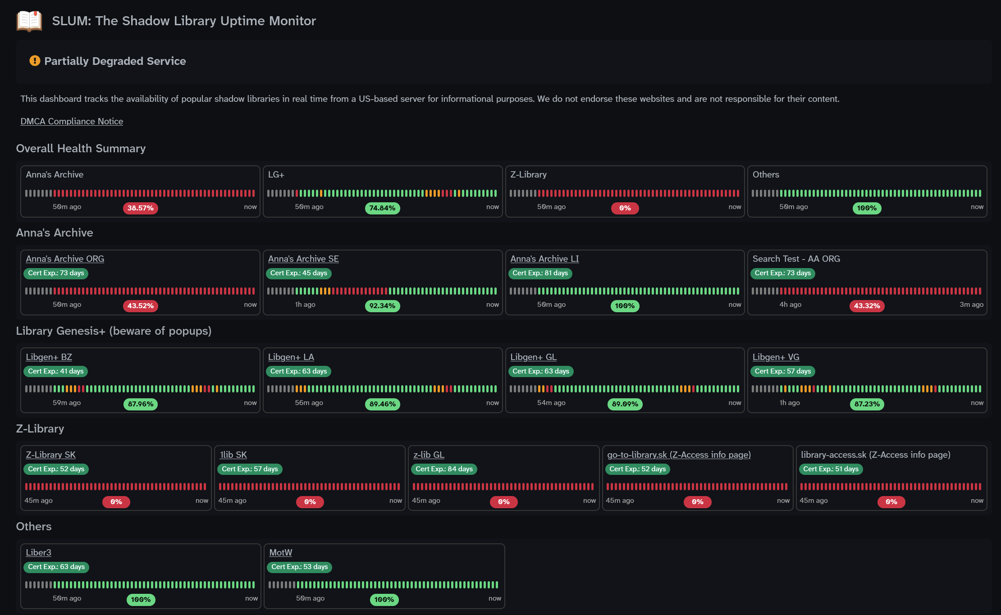Open the MotW link
Viewport: 1001px width, 615px height.
[280, 552]
